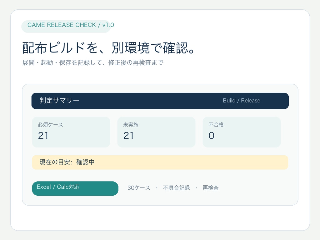This screenshot has width=320, height=240.
Task: Click the Build / Release label
Action: [x=242, y=101]
